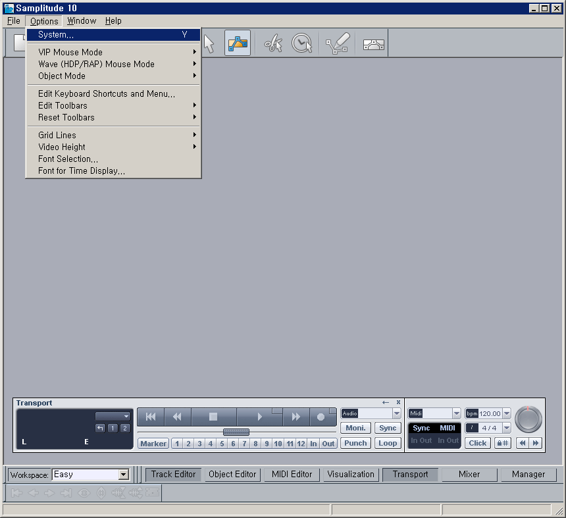Toggle MIDI Out in the dark display
Screen dimensions: 566x518
tap(453, 441)
